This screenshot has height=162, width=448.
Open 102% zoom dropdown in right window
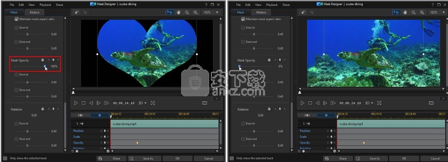(x=437, y=12)
